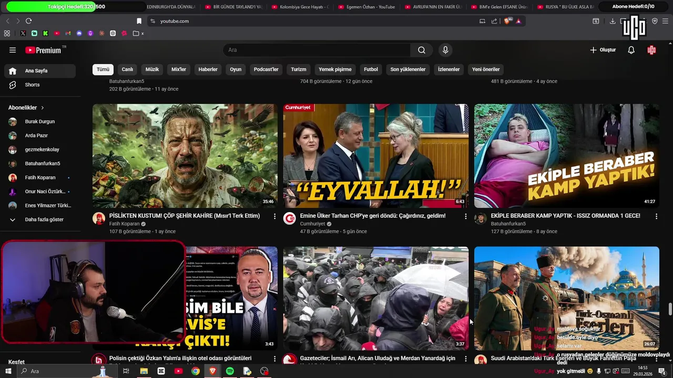Open Arda Pazır subscription channel
The height and width of the screenshot is (378, 673).
tap(40, 135)
